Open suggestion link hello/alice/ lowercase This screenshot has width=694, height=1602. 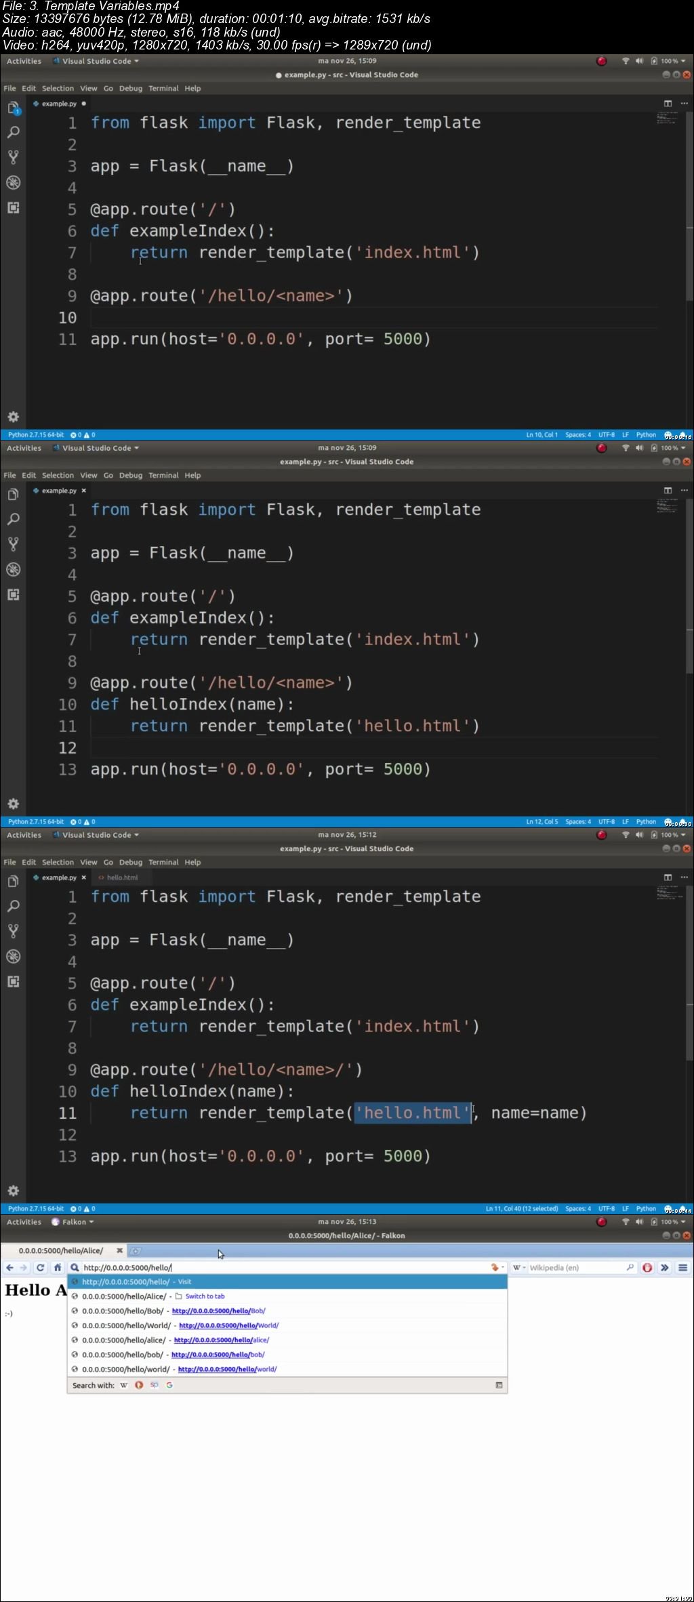[222, 1340]
